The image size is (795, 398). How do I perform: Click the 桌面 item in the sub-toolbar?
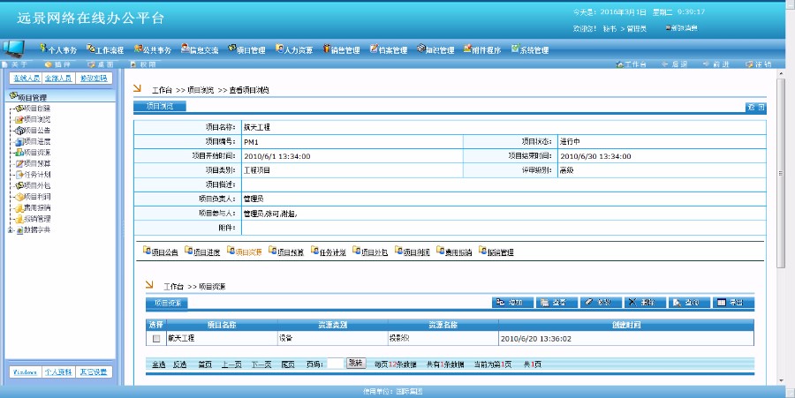(x=101, y=64)
